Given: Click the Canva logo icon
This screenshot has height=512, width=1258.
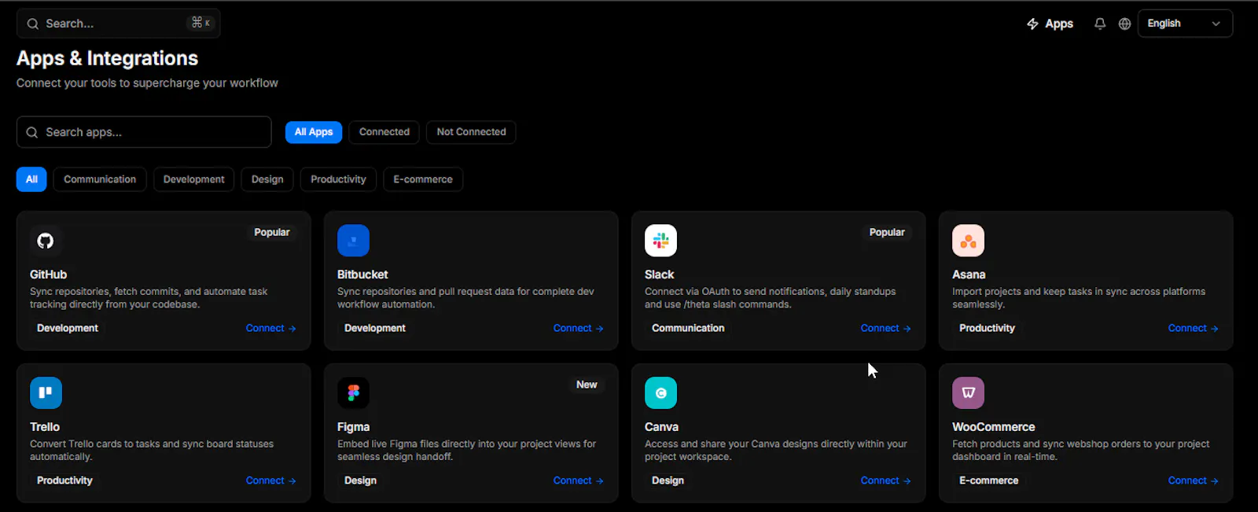Looking at the screenshot, I should point(660,393).
